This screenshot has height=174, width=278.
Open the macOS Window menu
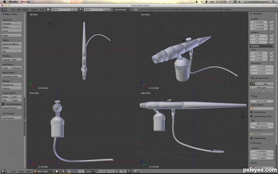pos(25,2)
